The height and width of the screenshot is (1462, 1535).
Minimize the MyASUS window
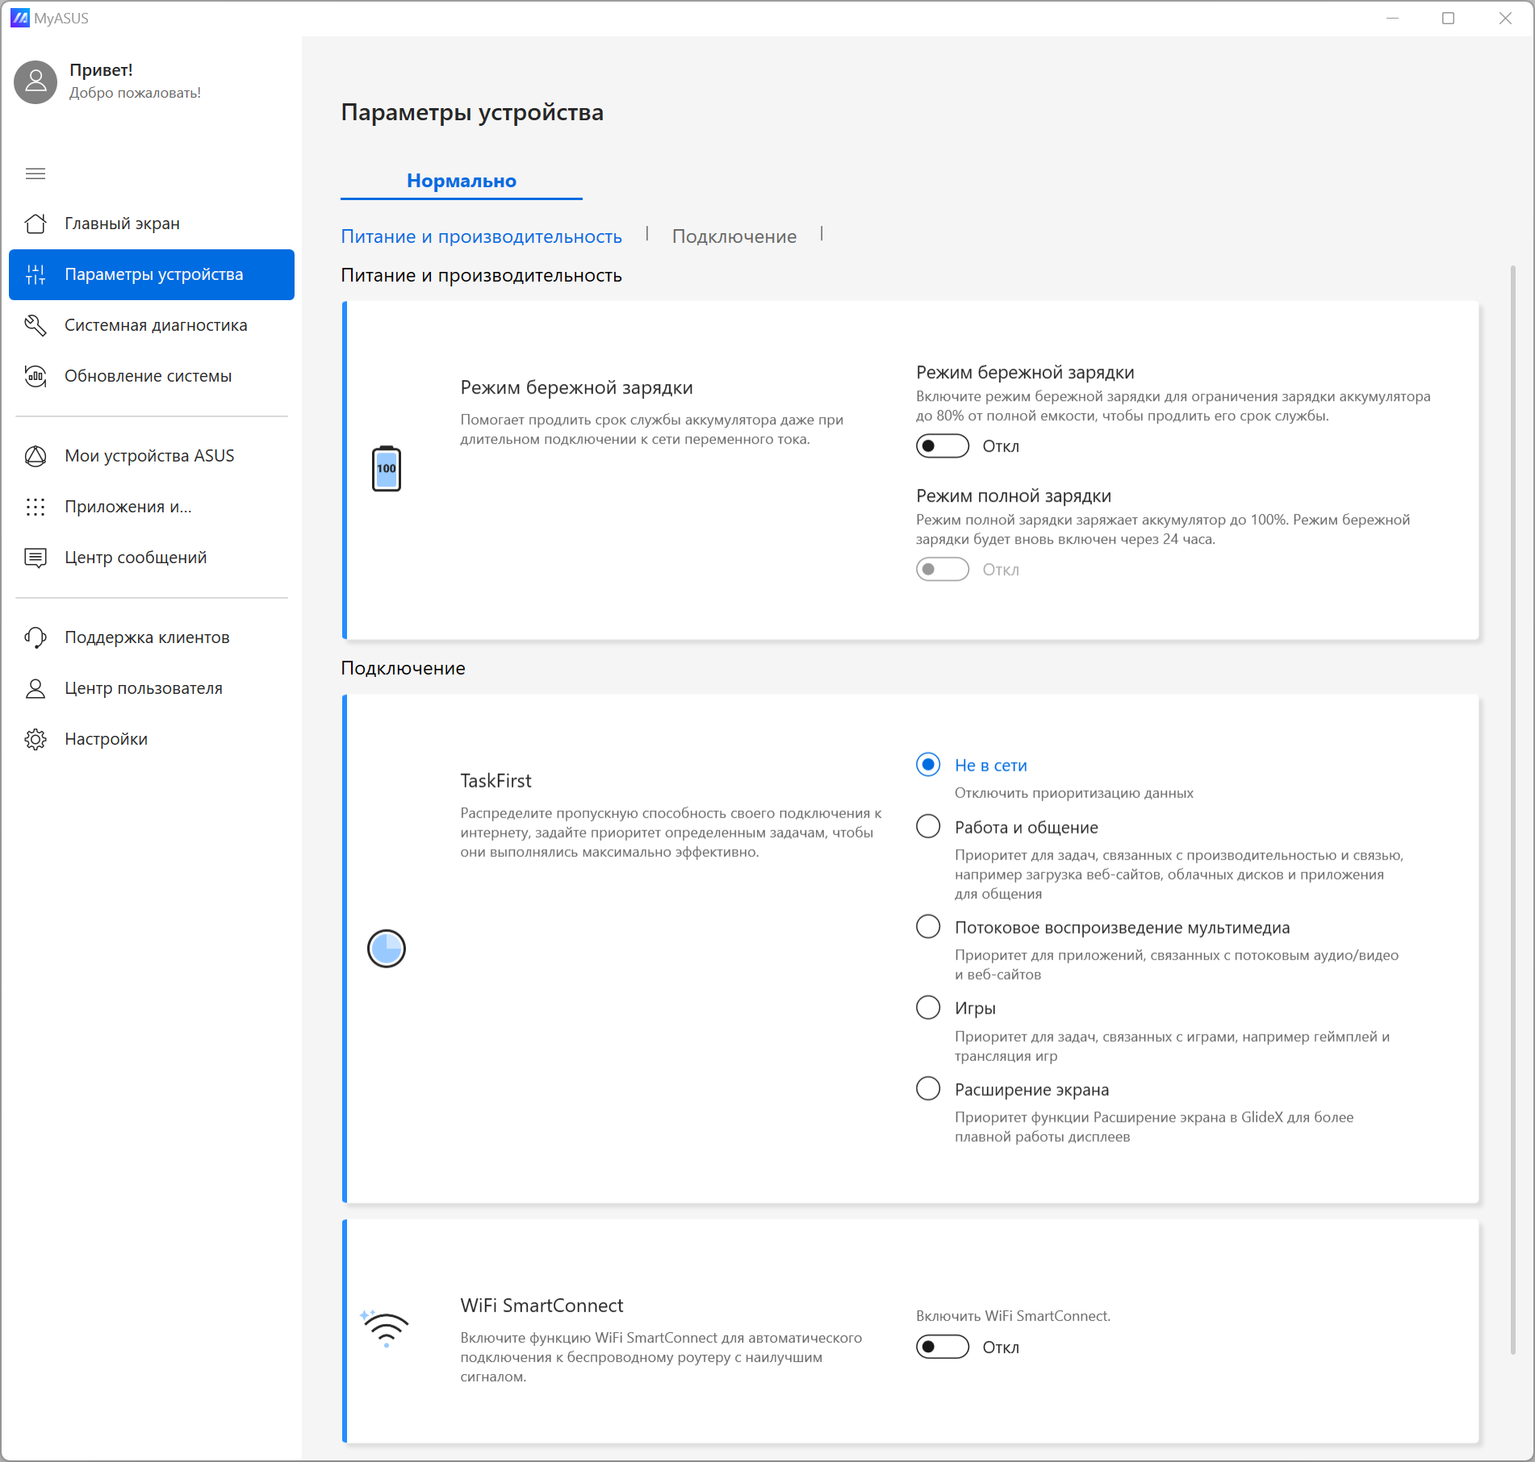[x=1392, y=18]
